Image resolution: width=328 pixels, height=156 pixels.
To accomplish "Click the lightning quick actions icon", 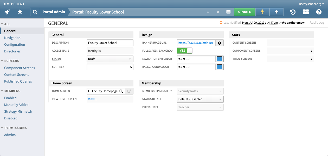I will [x=262, y=12].
